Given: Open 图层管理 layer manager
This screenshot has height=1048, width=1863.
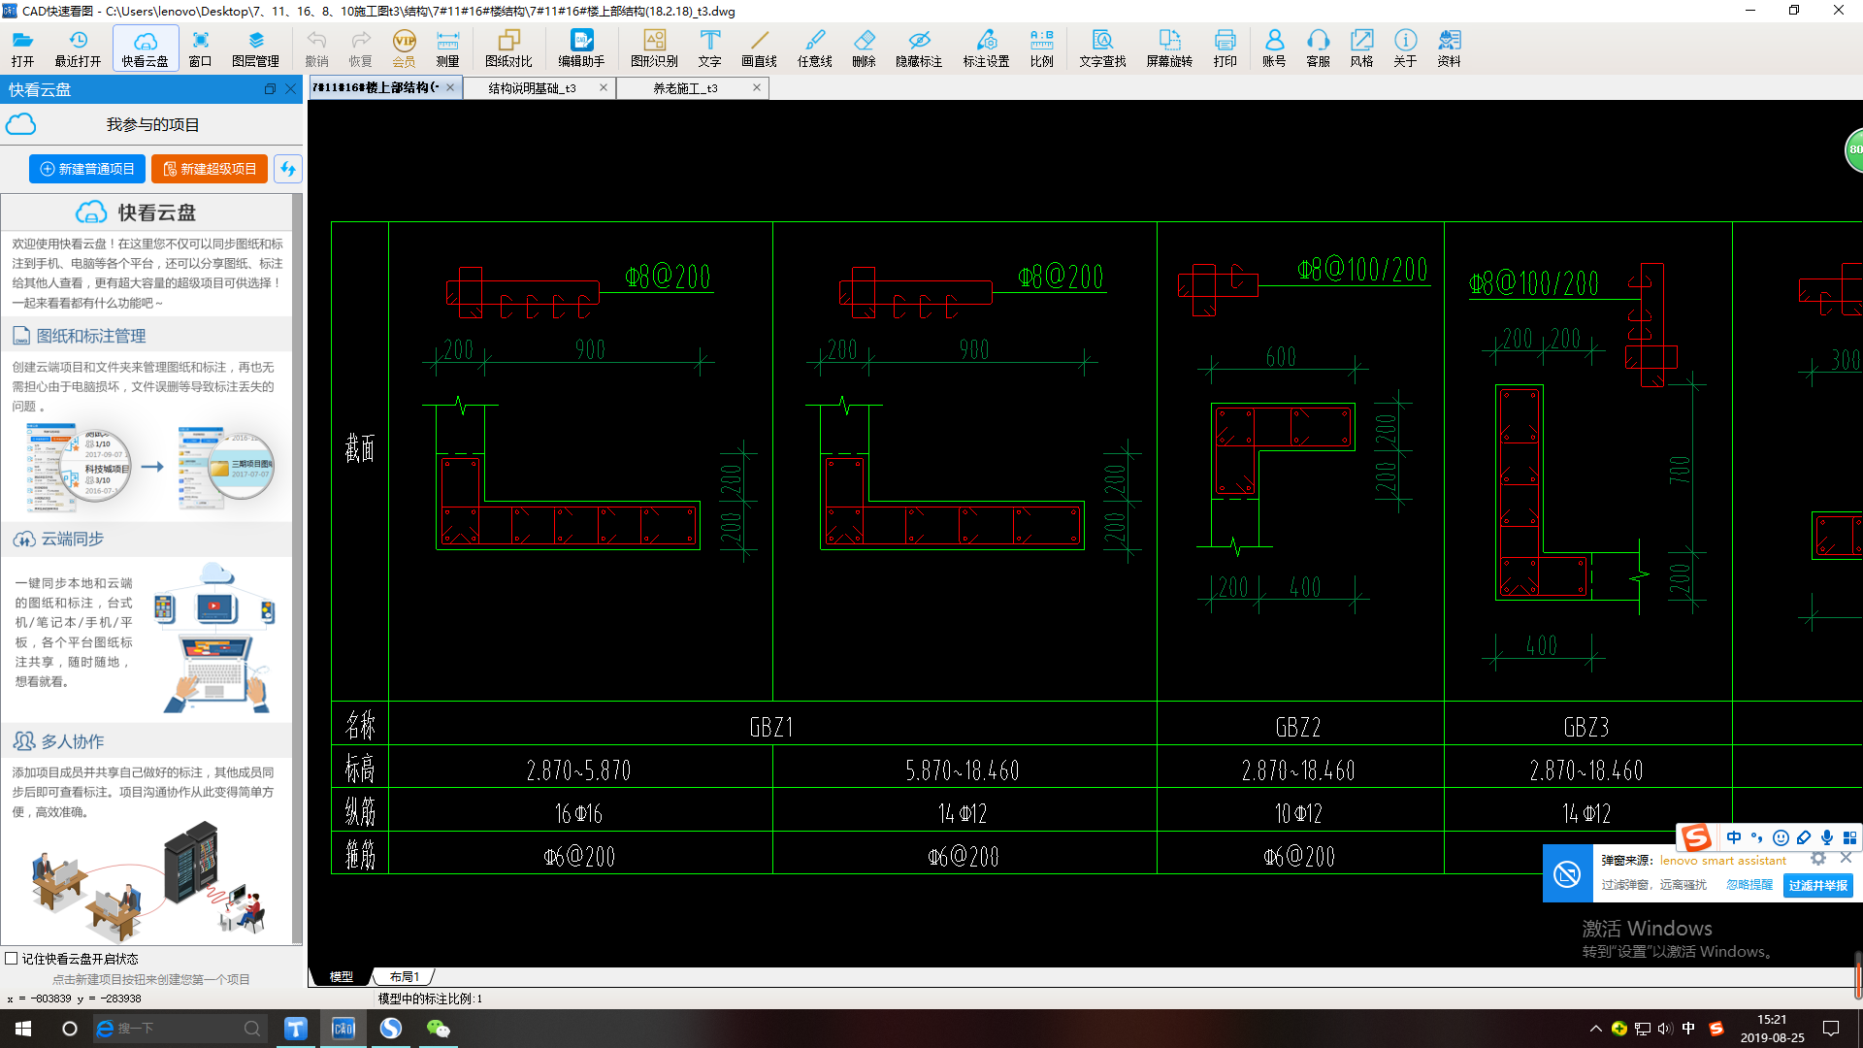Looking at the screenshot, I should pos(255,48).
